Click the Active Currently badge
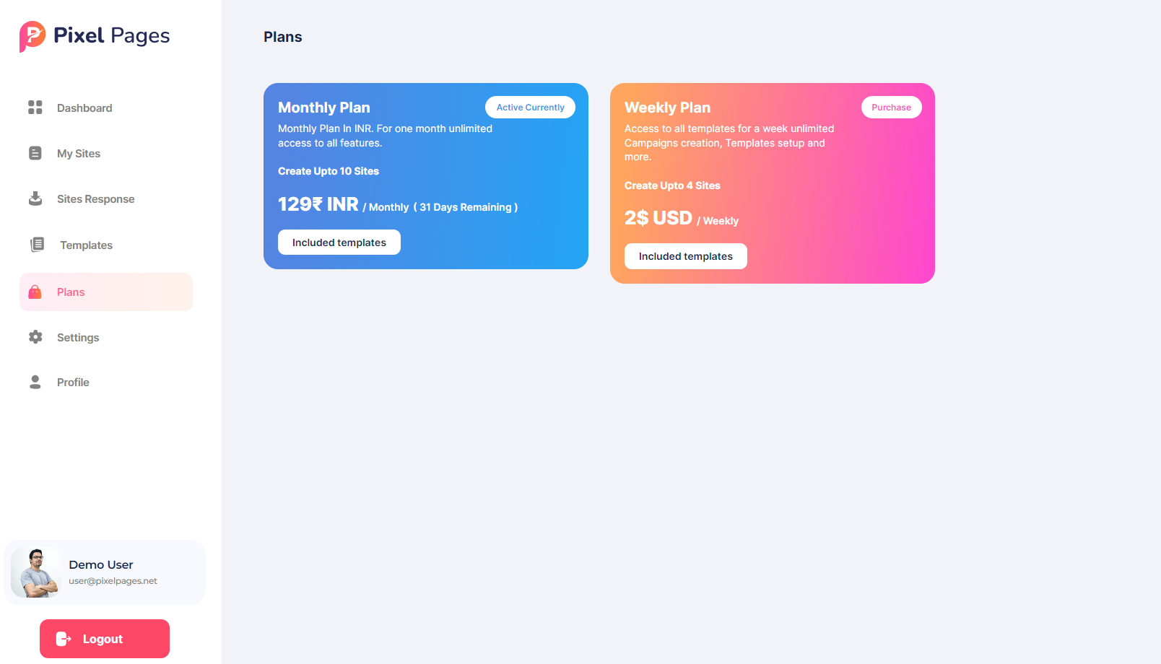Screen dimensions: 1161x664 tap(530, 108)
